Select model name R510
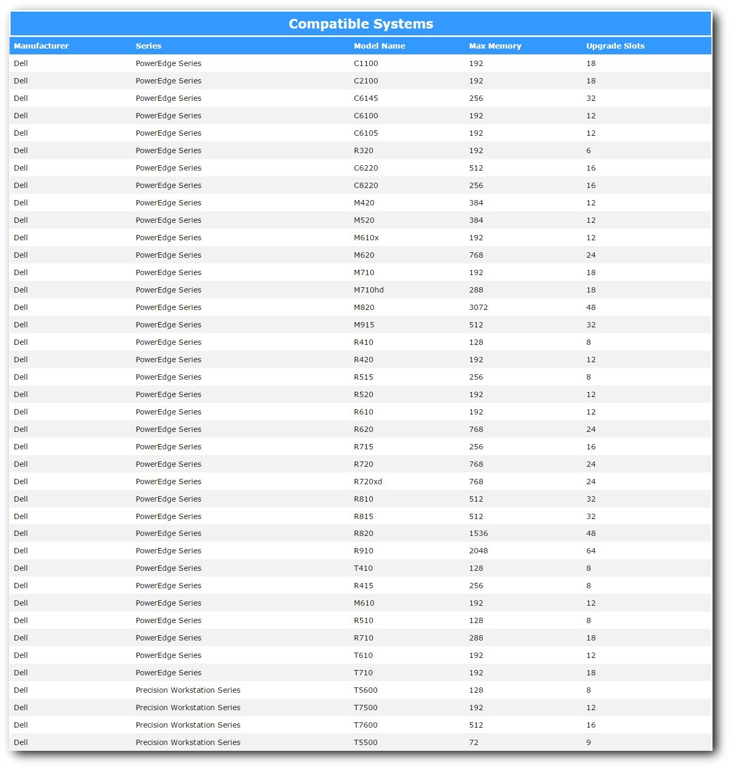Image resolution: width=740 pixels, height=773 pixels. [x=363, y=620]
